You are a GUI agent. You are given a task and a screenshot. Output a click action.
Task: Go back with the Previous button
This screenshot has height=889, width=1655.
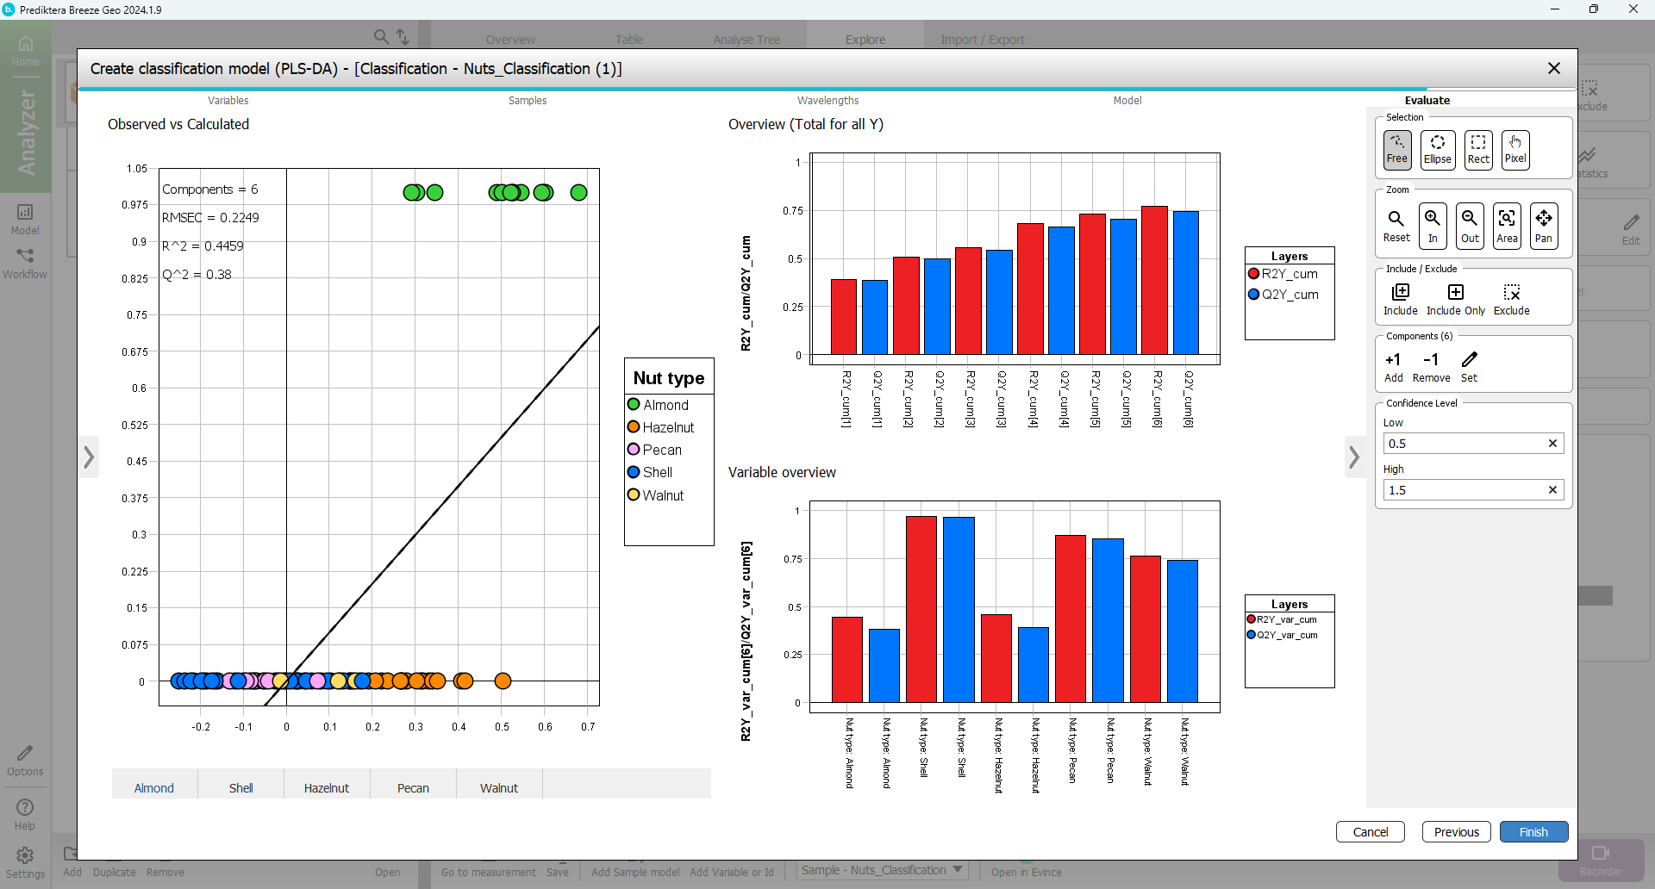tap(1456, 832)
